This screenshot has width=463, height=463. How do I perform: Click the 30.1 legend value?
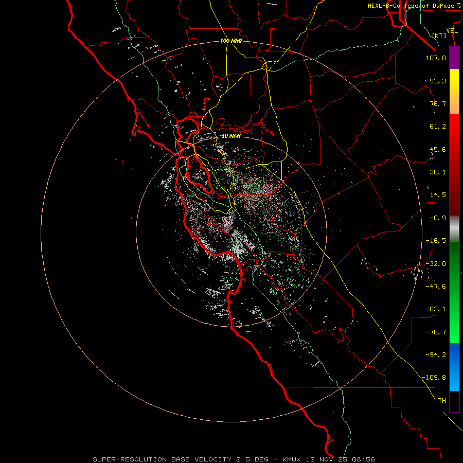coord(438,172)
